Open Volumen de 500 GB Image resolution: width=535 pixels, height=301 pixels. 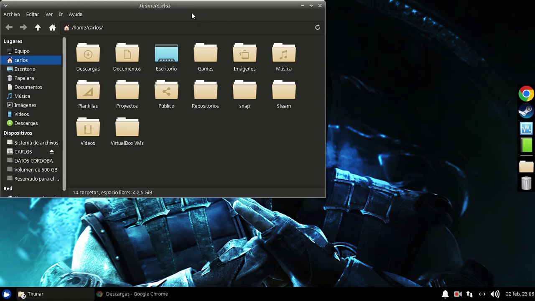click(x=31, y=170)
